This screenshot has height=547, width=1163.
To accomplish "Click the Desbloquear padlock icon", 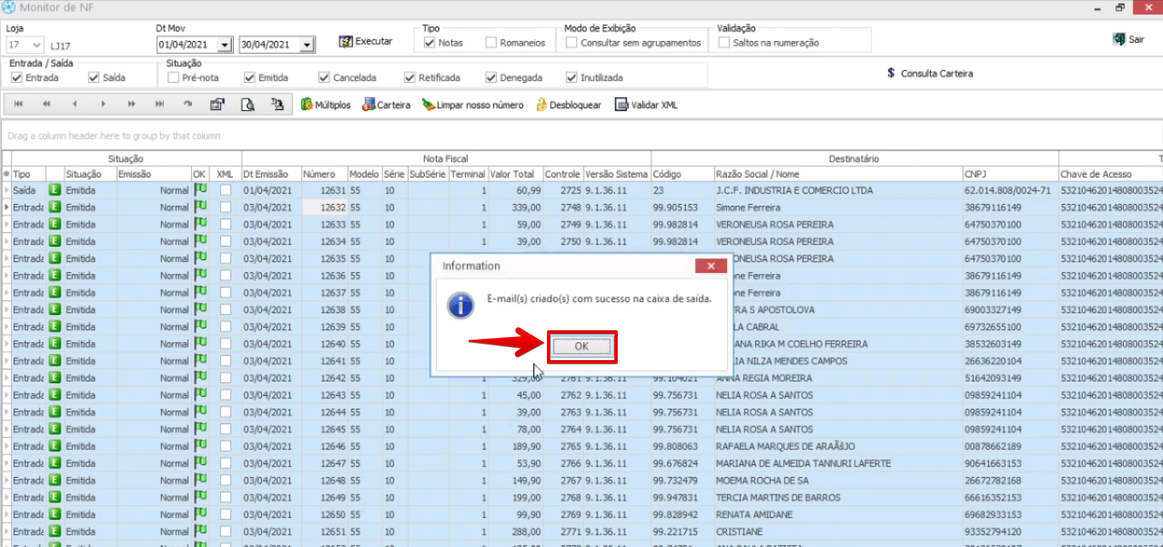I will pyautogui.click(x=541, y=105).
